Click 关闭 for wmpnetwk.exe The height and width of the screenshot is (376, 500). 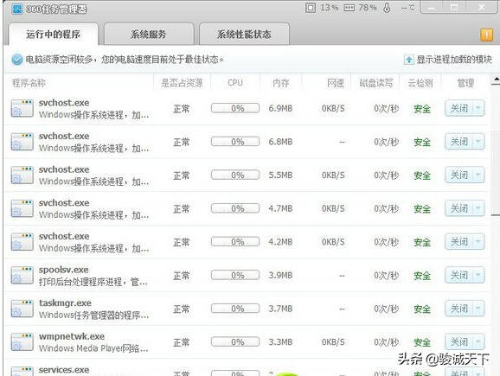459,342
